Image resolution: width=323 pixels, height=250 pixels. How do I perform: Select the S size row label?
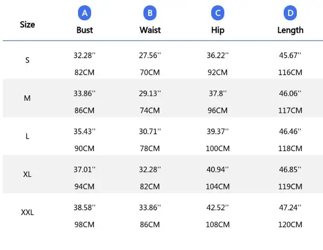[28, 61]
